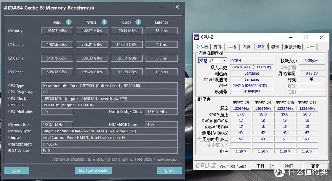The width and height of the screenshot is (332, 181).
Task: Click Memory Bus value 1330.1 MHz
Action: point(57,125)
